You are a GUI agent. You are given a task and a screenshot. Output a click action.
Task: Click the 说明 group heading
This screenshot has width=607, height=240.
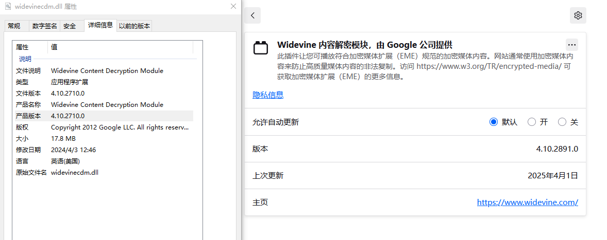25,59
